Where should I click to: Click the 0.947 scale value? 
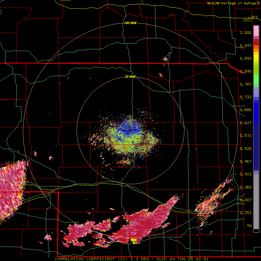point(246,46)
